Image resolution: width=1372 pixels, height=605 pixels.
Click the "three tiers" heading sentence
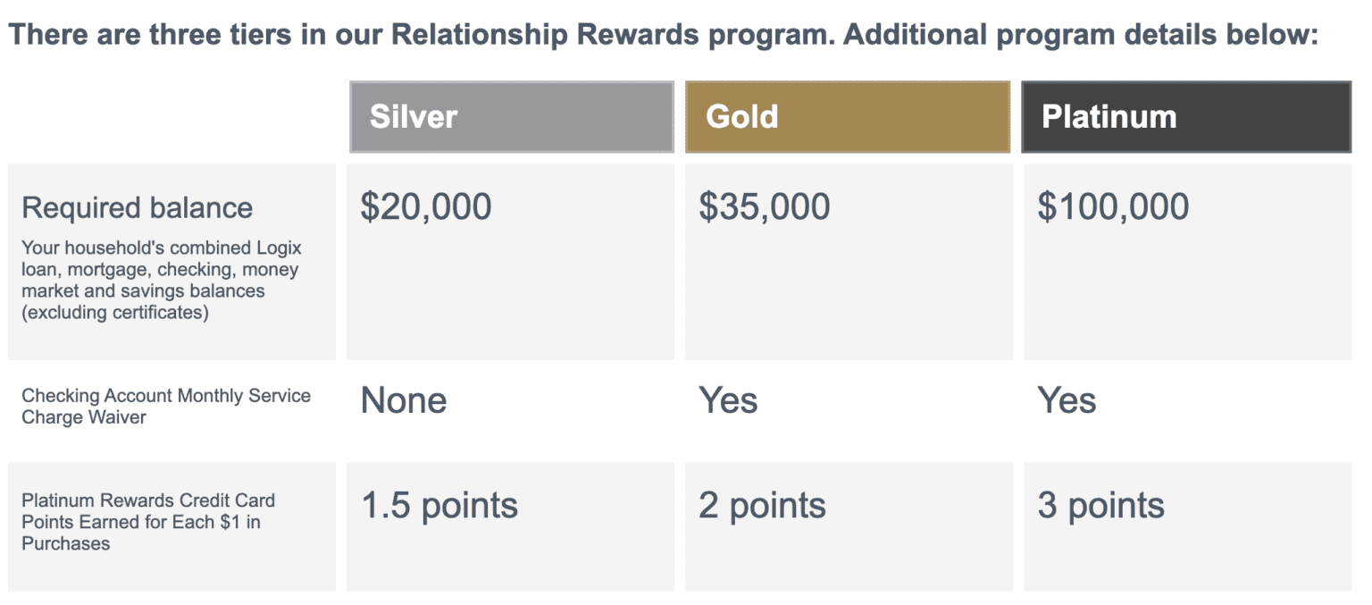(420, 35)
